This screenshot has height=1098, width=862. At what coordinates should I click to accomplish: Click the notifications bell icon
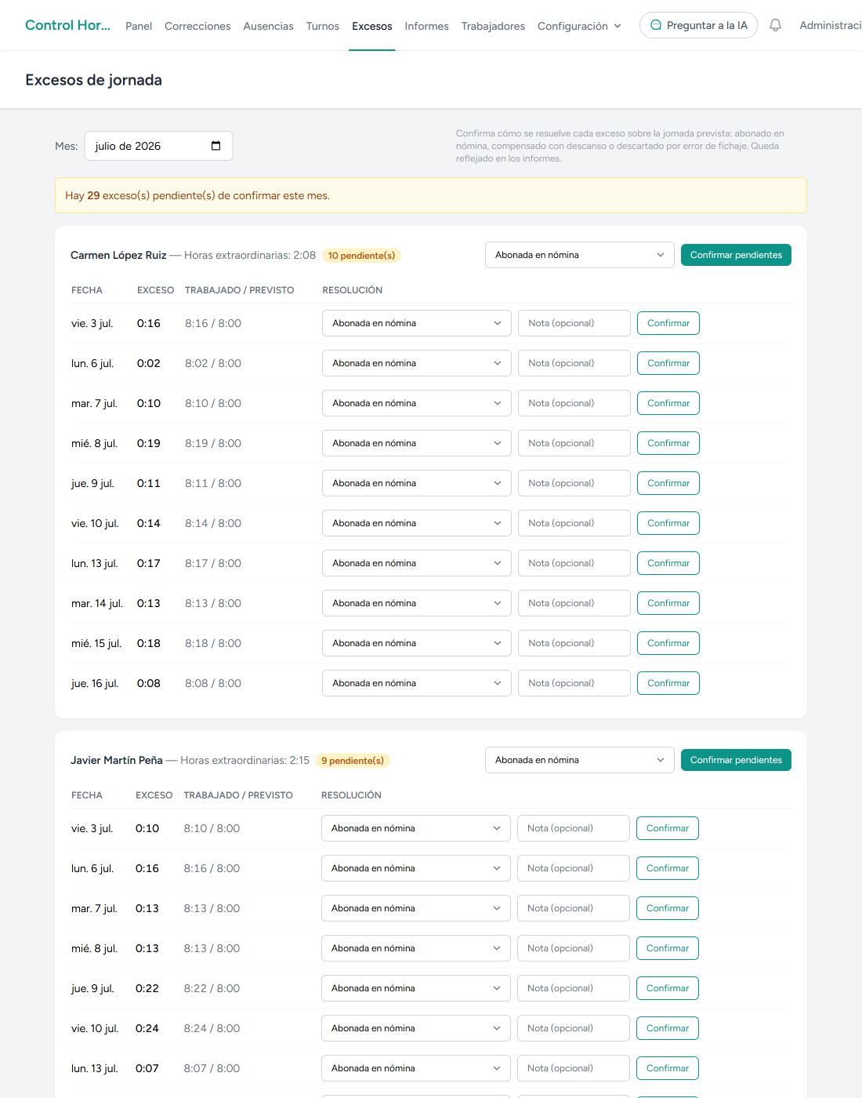click(x=775, y=25)
